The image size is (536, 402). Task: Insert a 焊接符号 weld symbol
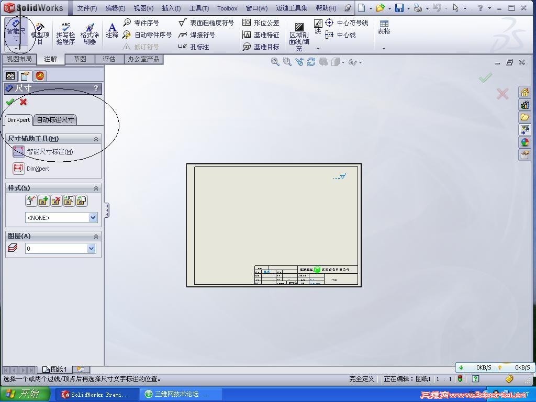[197, 35]
